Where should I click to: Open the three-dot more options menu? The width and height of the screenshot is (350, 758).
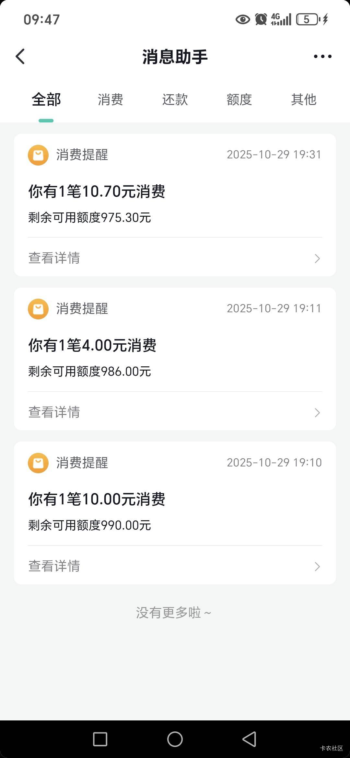click(322, 57)
